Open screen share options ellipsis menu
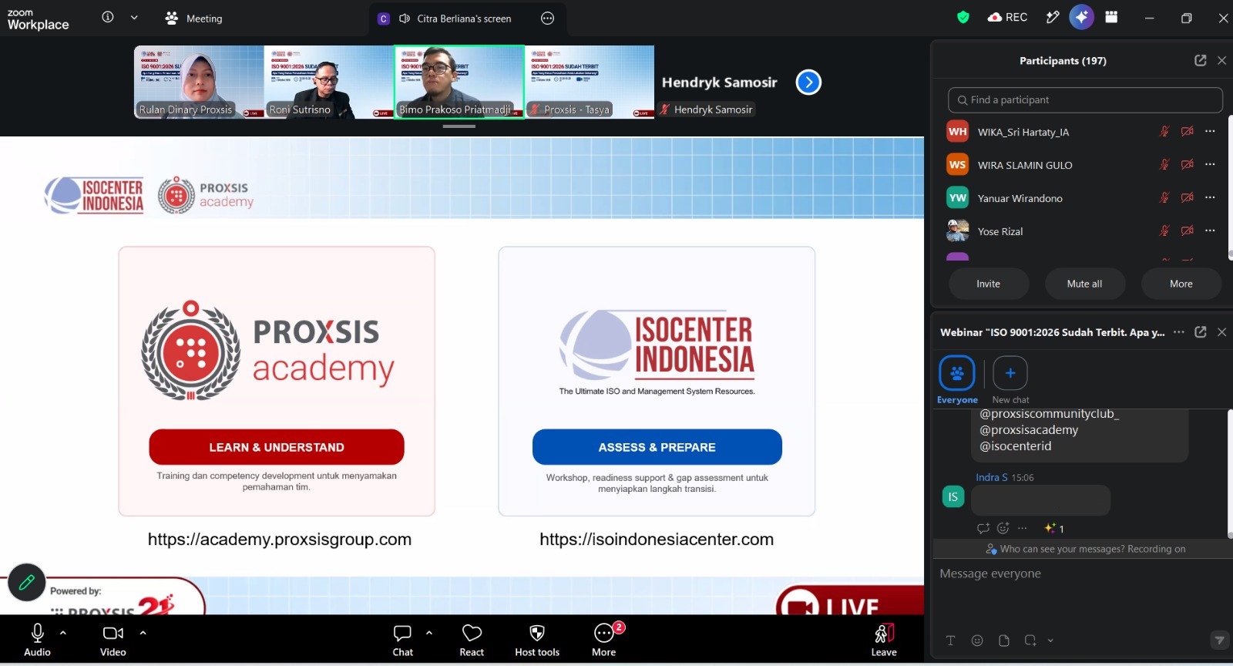 click(547, 18)
